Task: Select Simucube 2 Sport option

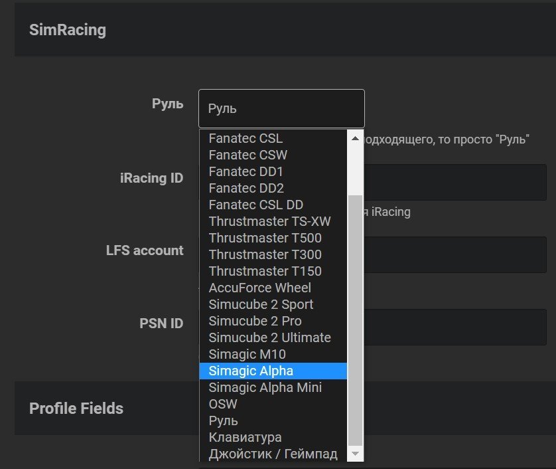Action: click(x=261, y=304)
